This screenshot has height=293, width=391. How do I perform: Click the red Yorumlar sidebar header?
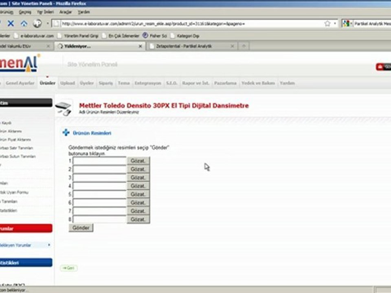click(26, 228)
